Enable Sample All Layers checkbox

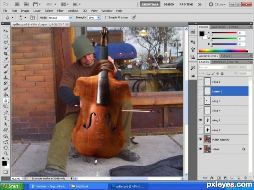(x=107, y=17)
